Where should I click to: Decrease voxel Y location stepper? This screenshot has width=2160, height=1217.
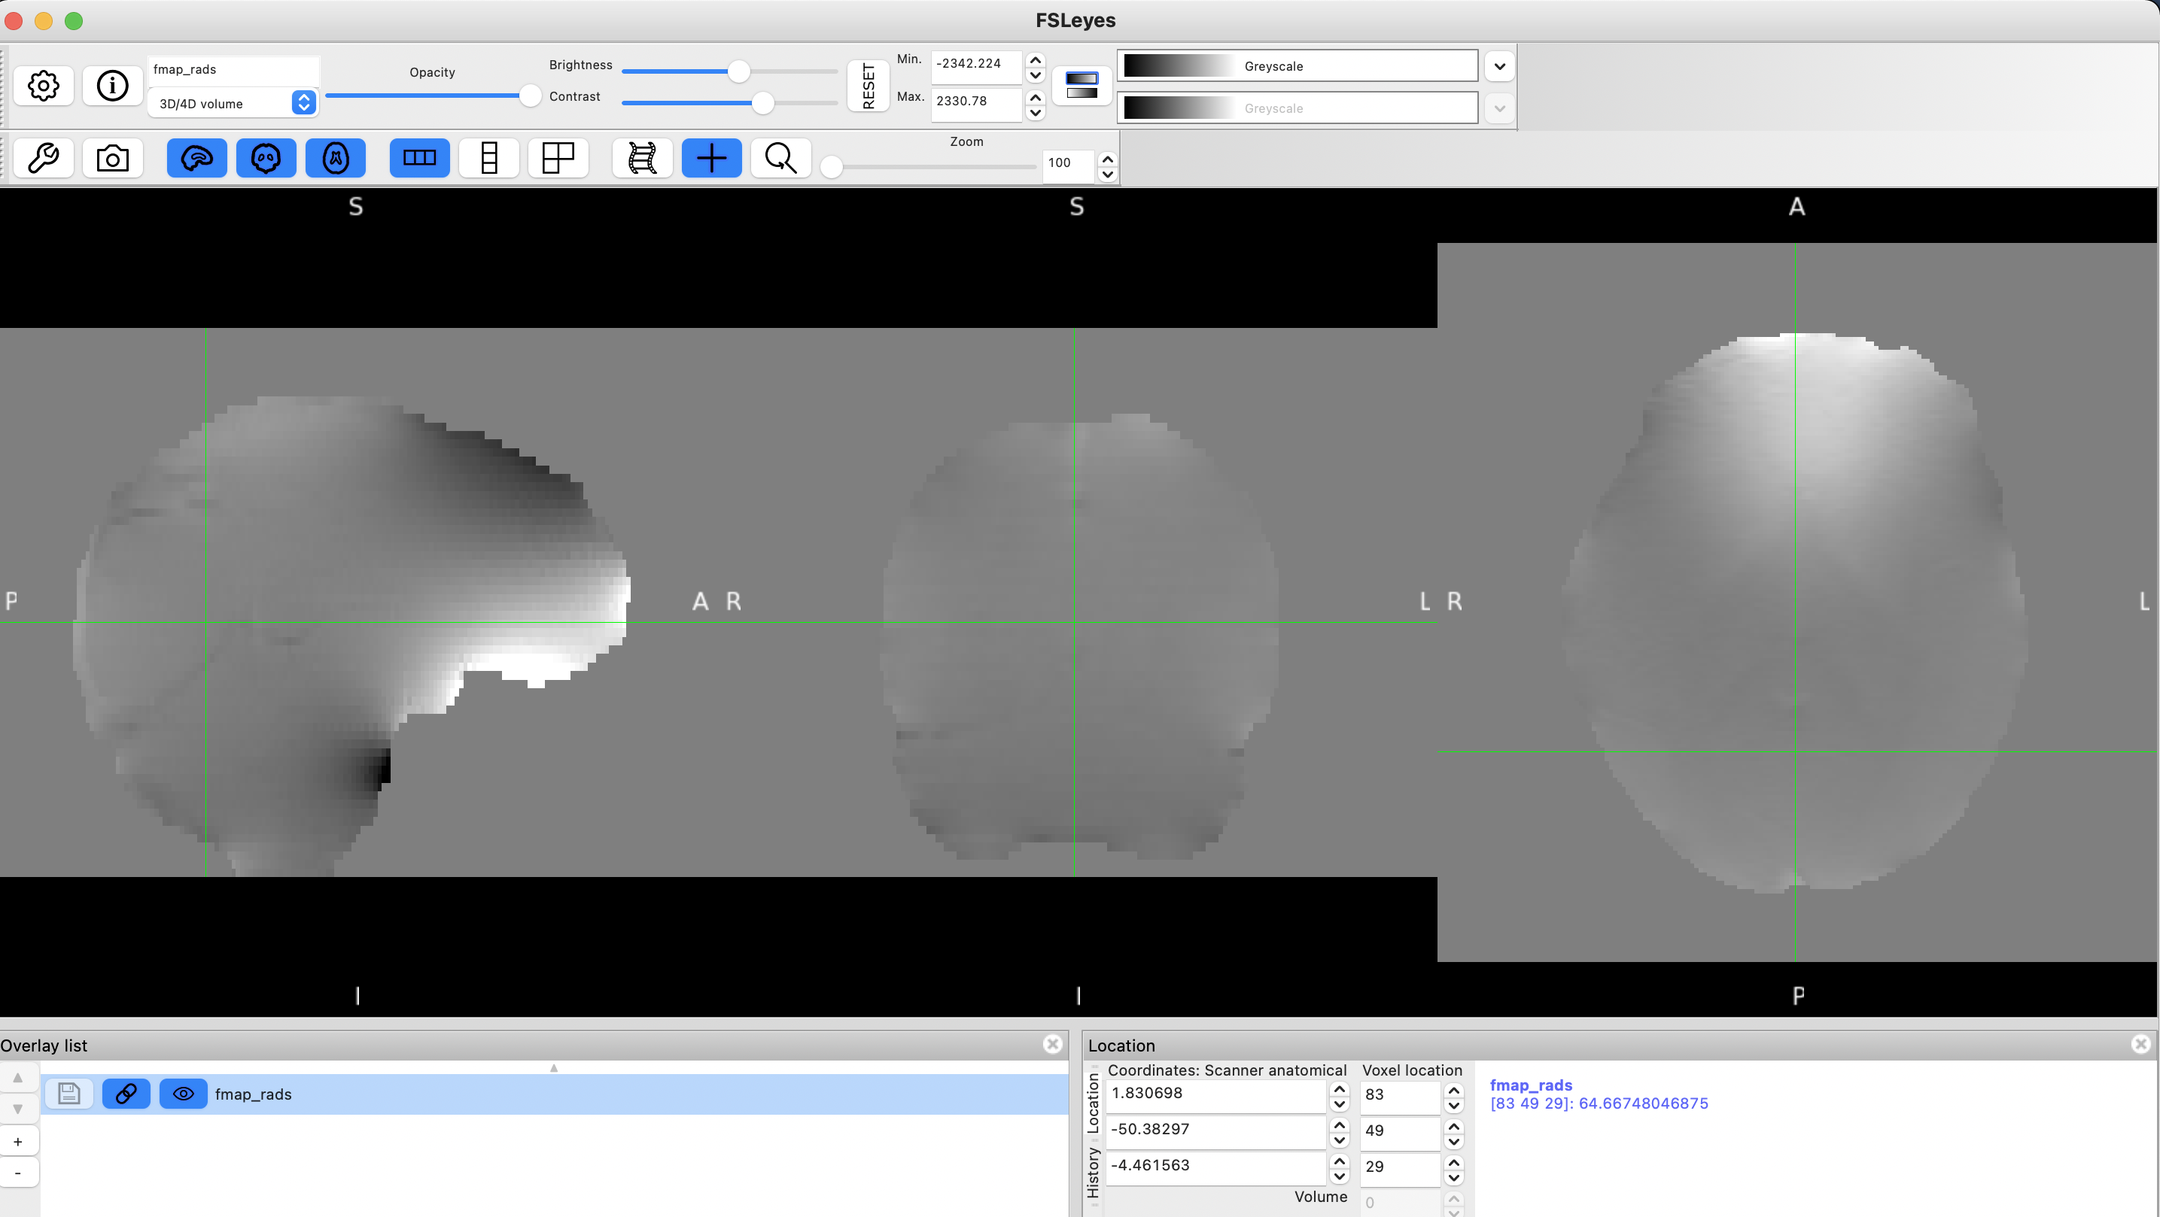point(1454,1141)
